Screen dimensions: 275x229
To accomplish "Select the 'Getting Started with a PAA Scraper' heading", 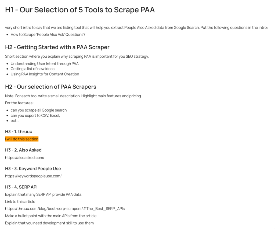I will pos(57,47).
